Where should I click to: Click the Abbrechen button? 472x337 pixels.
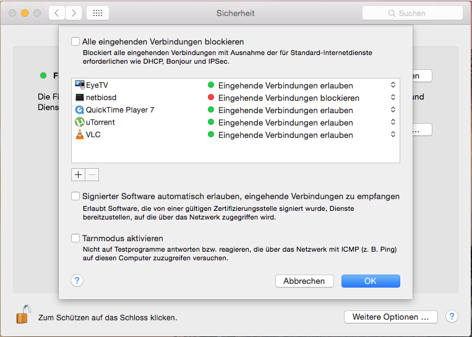tap(304, 281)
